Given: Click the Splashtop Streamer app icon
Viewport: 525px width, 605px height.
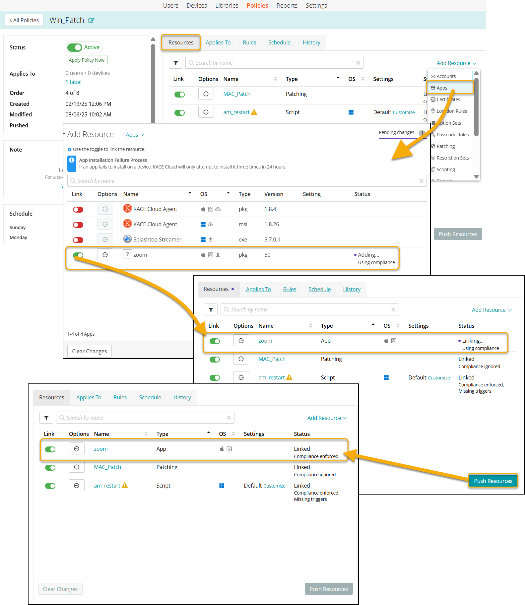Looking at the screenshot, I should click(x=127, y=239).
